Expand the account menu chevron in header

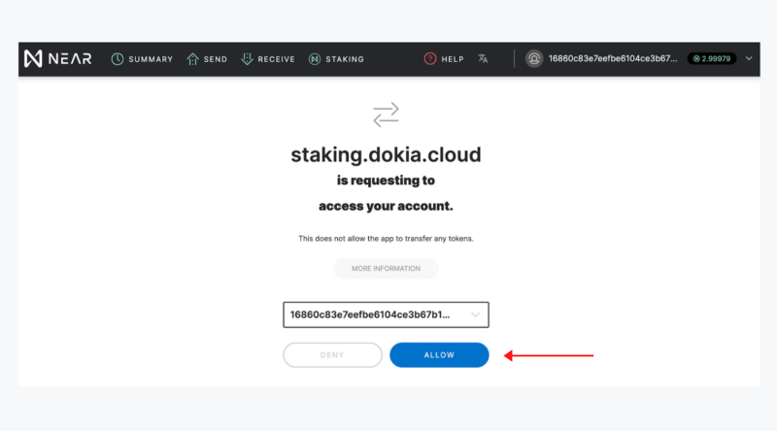(749, 58)
